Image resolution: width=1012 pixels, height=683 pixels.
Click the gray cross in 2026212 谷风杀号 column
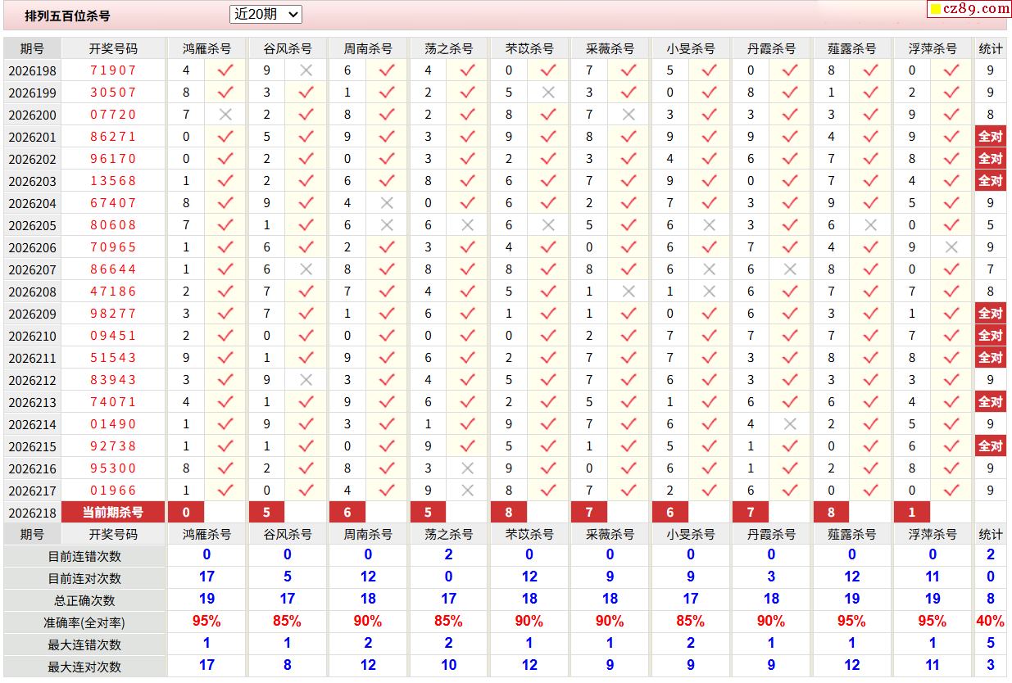[x=306, y=380]
